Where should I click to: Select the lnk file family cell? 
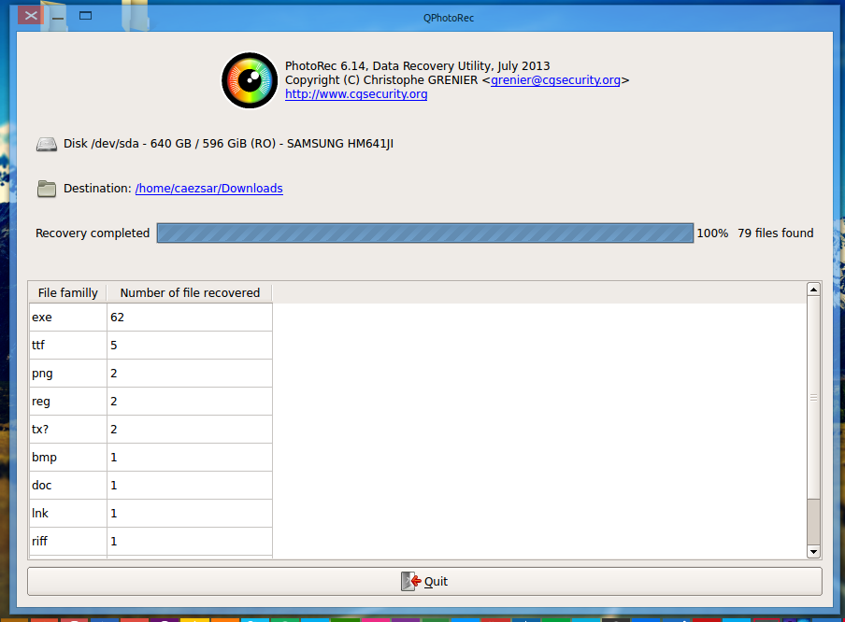pyautogui.click(x=68, y=514)
